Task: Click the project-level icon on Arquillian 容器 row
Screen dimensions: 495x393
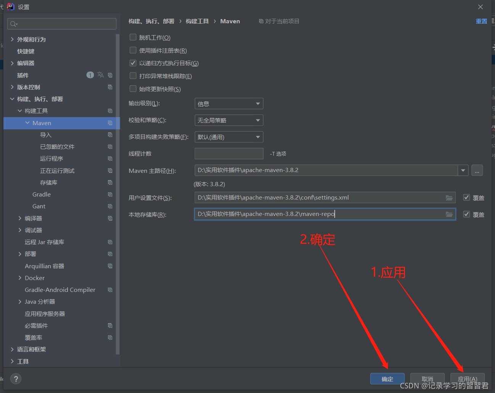Action: pos(110,266)
